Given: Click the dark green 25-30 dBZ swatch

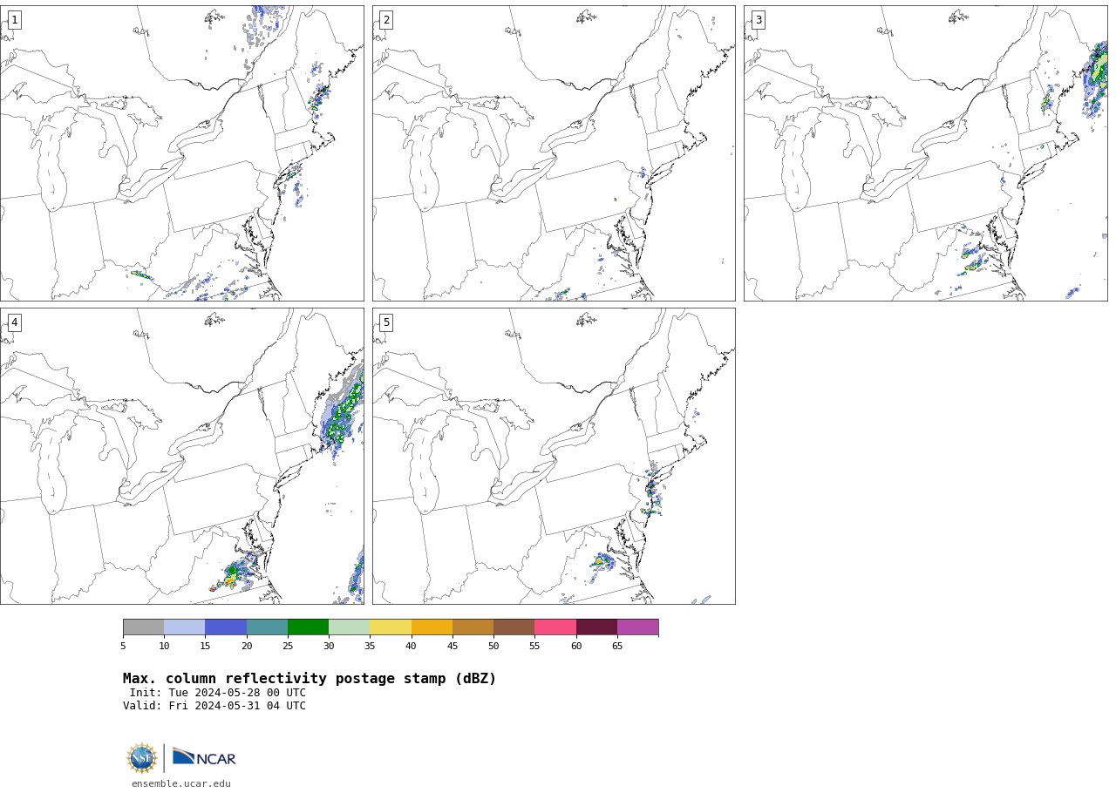Looking at the screenshot, I should (x=308, y=627).
